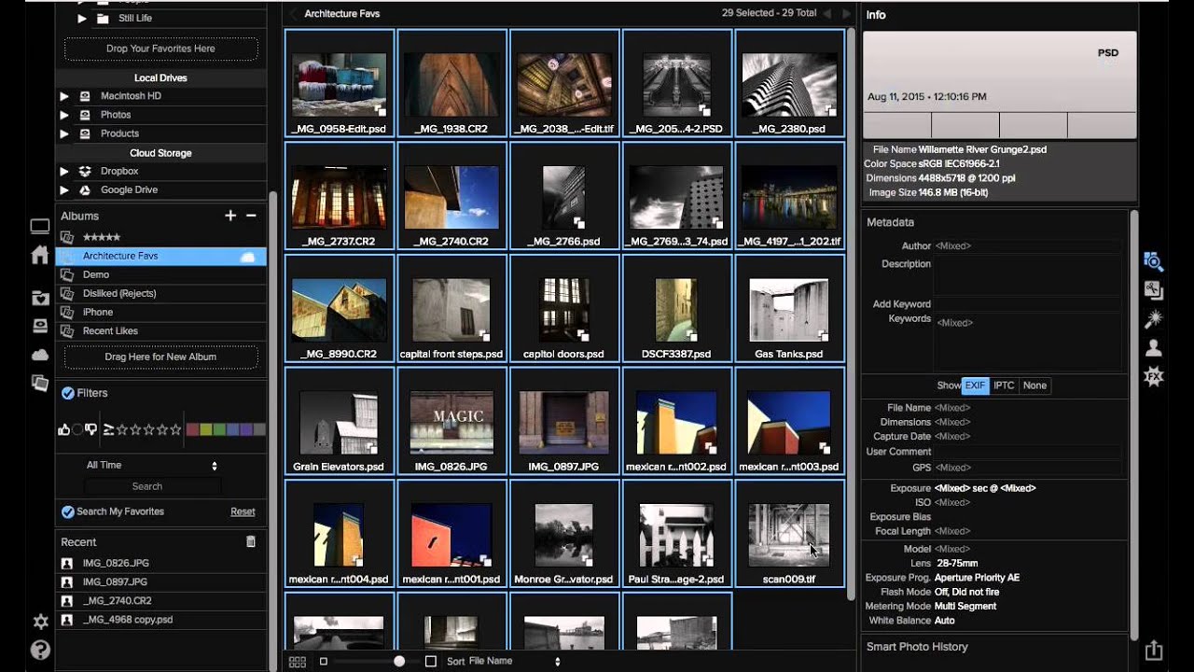Click the desktop monitor icon in left rail
Image resolution: width=1194 pixels, height=672 pixels.
click(x=40, y=226)
